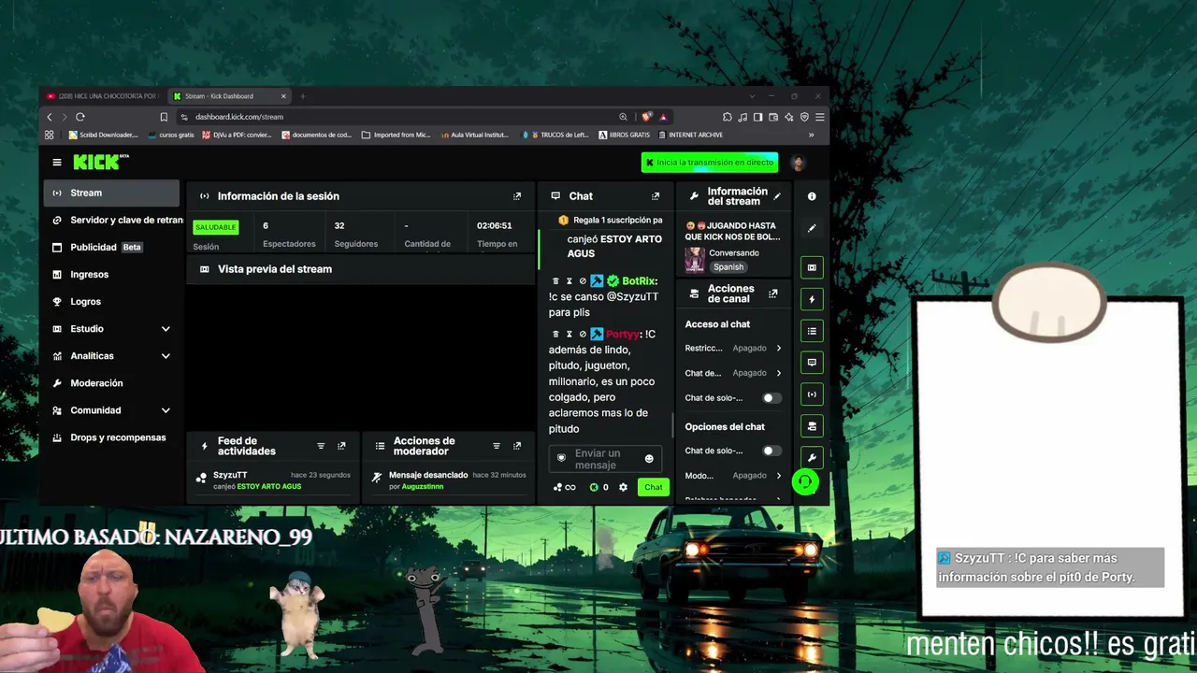Click Inicia la transmisión en directo
The image size is (1197, 673).
(710, 163)
